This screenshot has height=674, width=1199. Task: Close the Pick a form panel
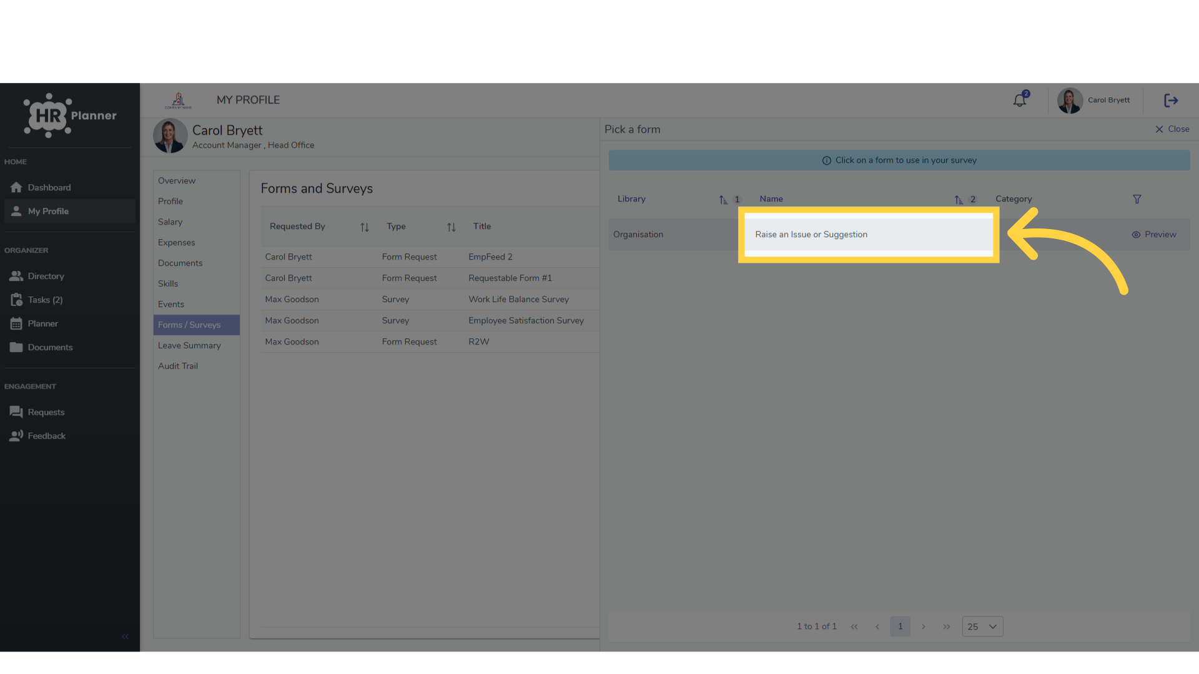click(x=1172, y=129)
